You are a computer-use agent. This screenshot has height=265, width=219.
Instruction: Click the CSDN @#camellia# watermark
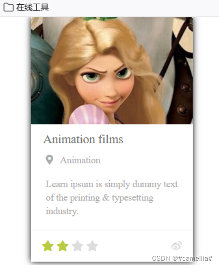(x=182, y=259)
